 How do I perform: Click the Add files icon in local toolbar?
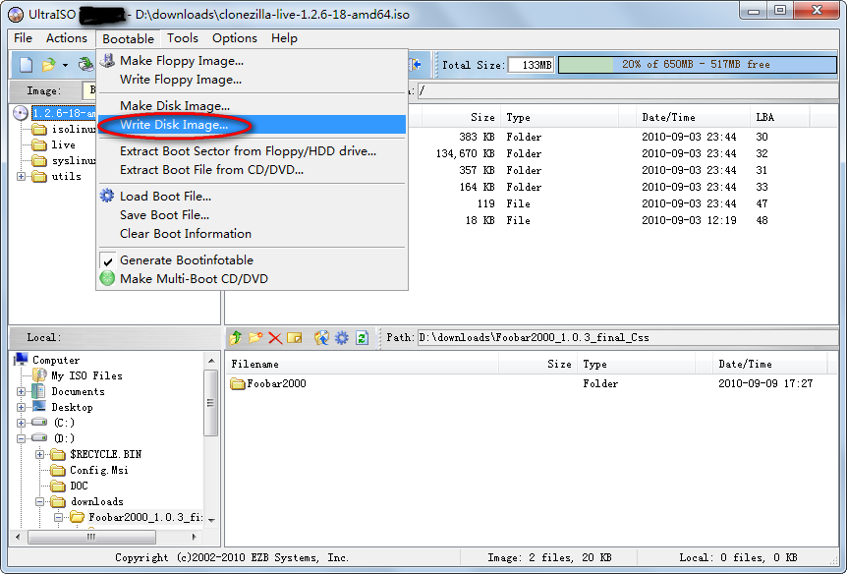(x=322, y=338)
